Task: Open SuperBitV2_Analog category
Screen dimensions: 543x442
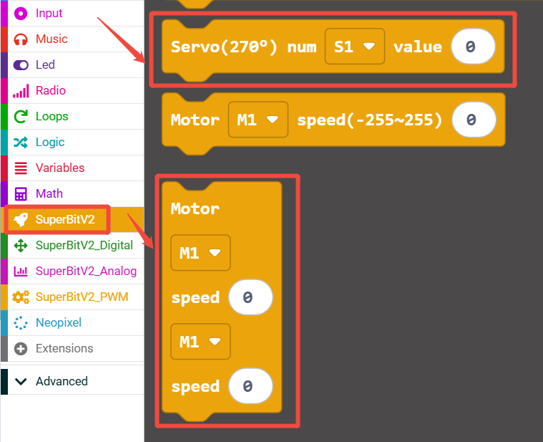Action: pyautogui.click(x=72, y=271)
